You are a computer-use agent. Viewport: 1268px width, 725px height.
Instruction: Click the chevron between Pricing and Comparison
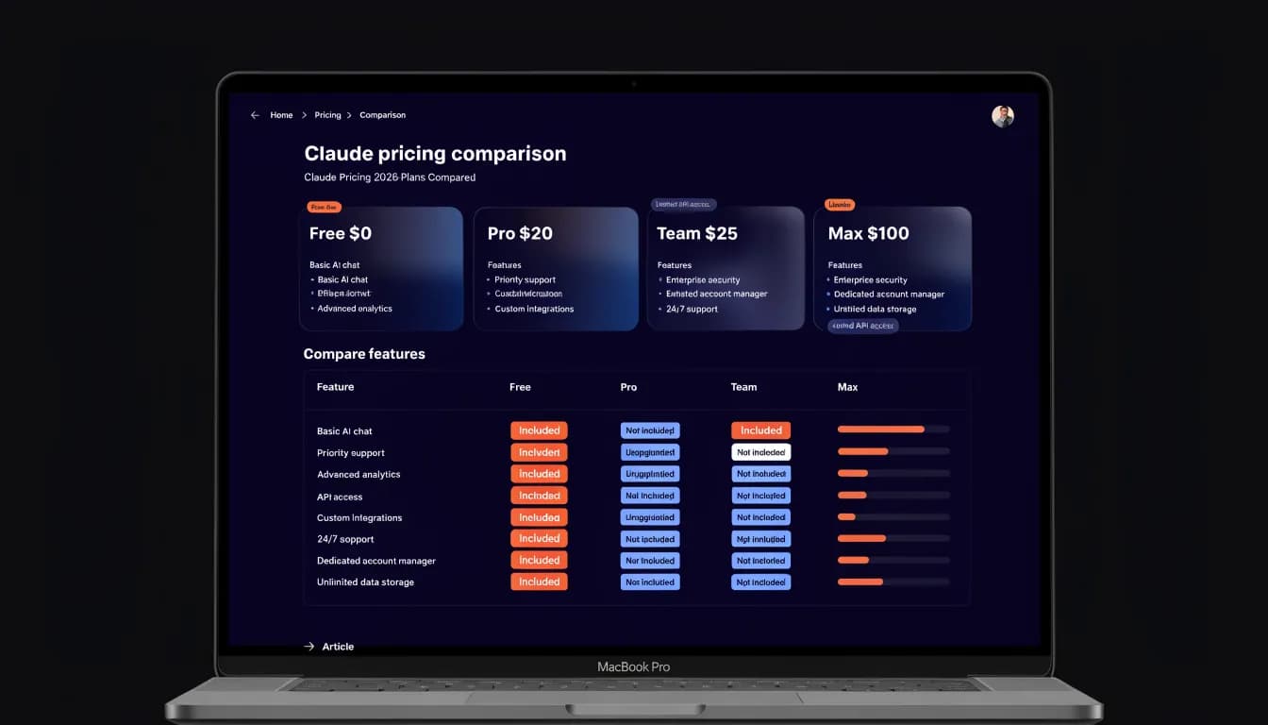pos(349,115)
